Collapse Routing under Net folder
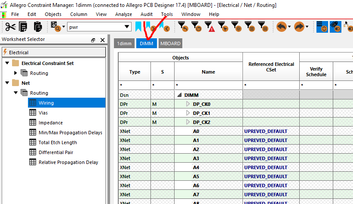The width and height of the screenshot is (353, 204). 15,93
